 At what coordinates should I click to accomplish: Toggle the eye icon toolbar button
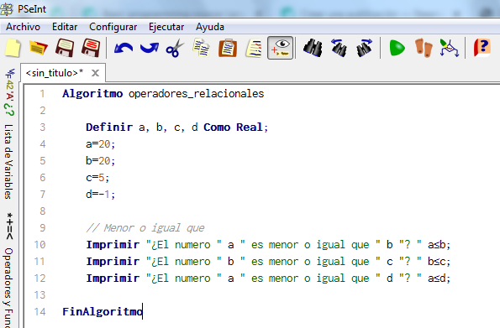(281, 48)
